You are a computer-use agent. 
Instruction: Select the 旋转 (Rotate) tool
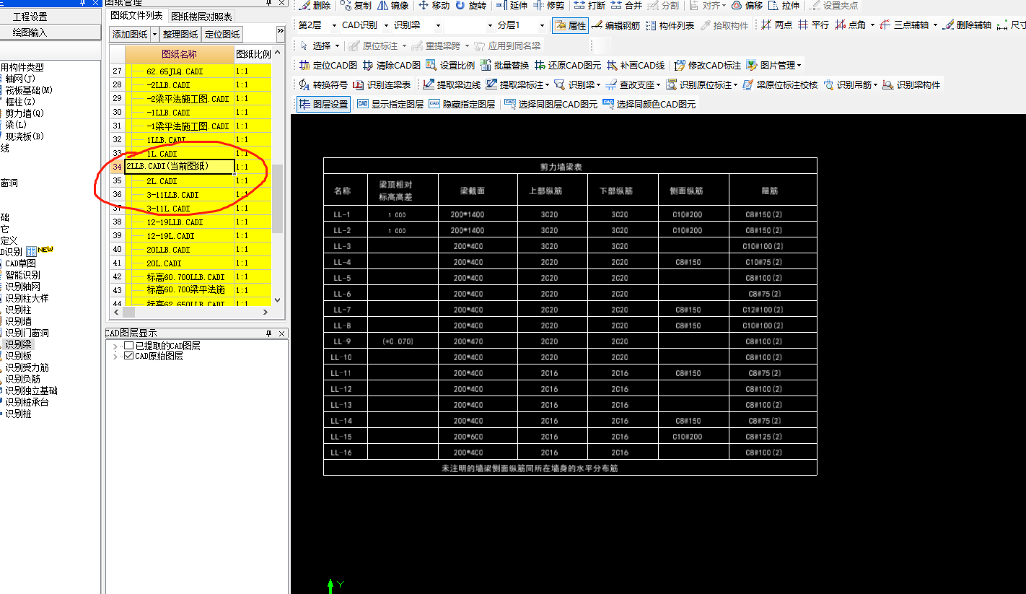tap(470, 5)
